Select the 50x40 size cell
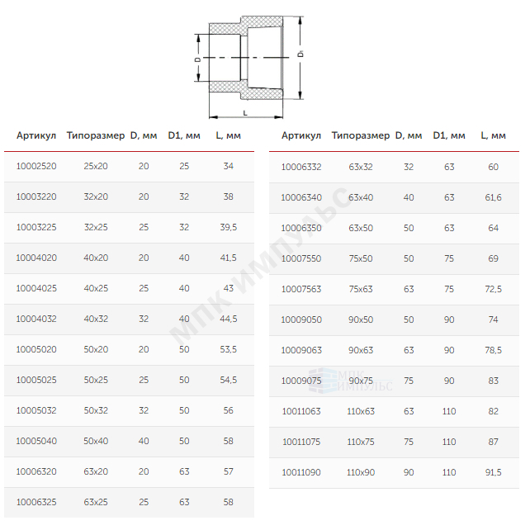 [96, 441]
